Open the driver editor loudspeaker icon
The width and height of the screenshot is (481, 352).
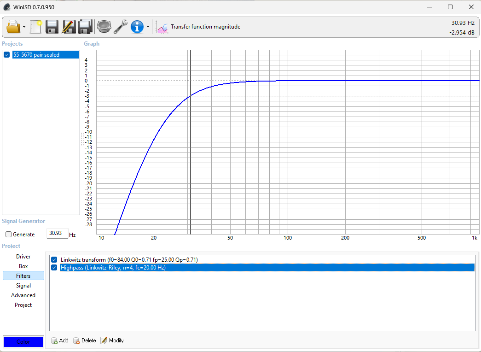point(104,27)
